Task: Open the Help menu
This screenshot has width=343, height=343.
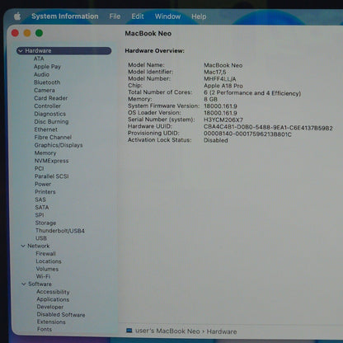Action: click(x=199, y=16)
